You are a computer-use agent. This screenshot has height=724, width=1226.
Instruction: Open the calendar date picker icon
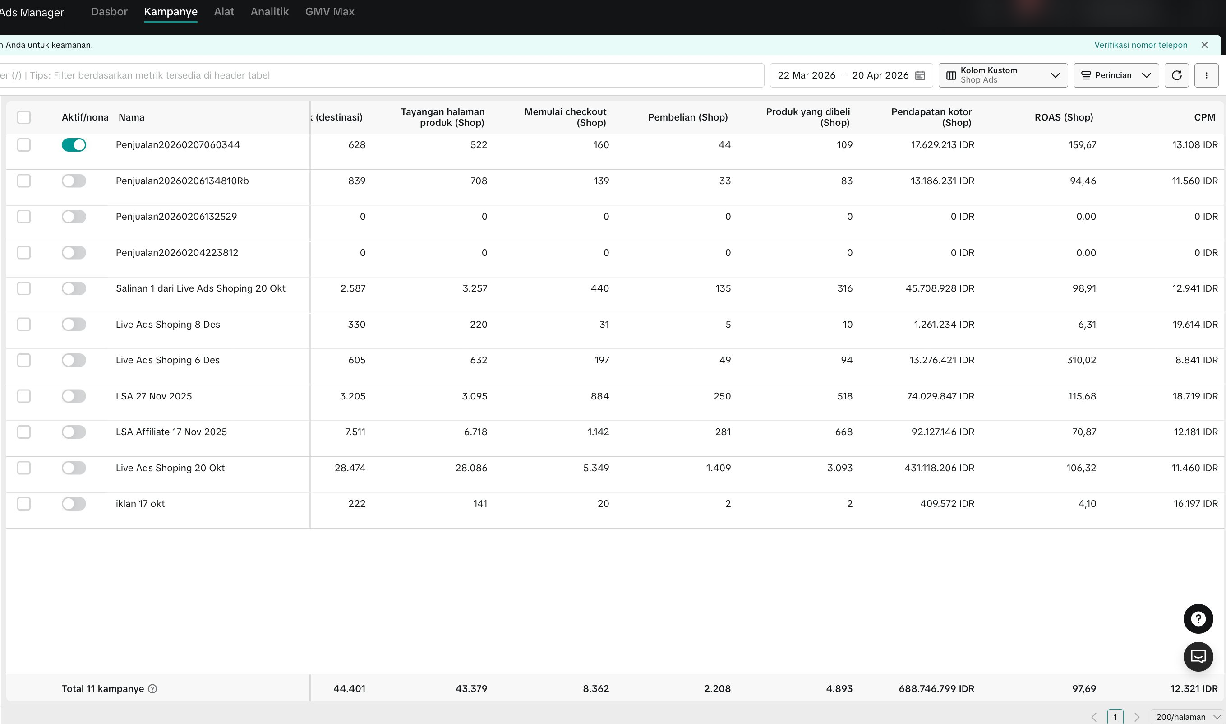point(920,75)
